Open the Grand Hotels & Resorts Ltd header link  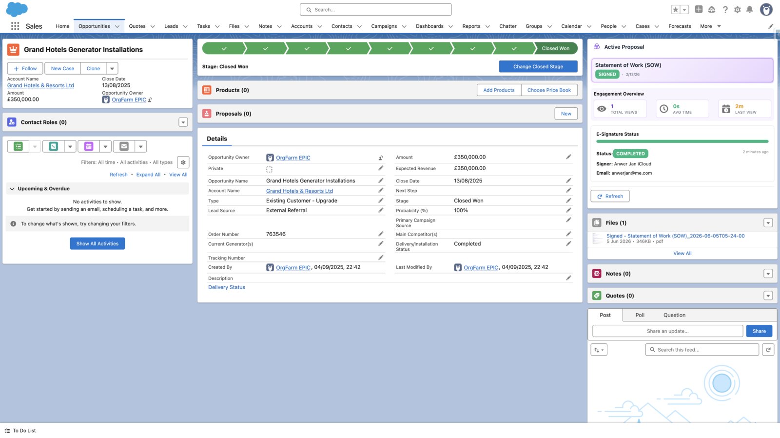tap(40, 85)
